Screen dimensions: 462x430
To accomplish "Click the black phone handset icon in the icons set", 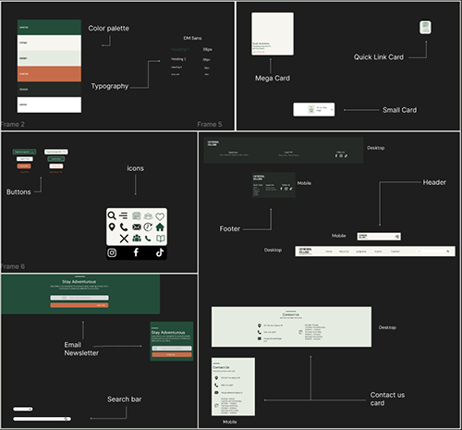I will click(x=124, y=227).
